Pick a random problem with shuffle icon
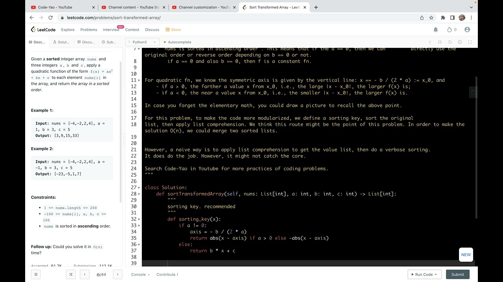The width and height of the screenshot is (503, 282). pos(71,275)
